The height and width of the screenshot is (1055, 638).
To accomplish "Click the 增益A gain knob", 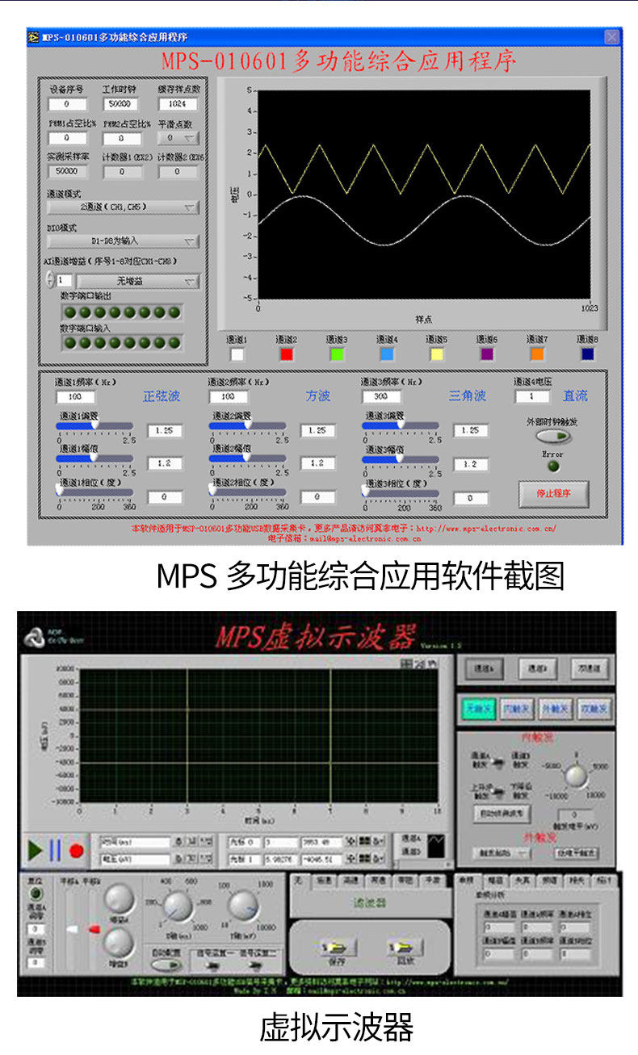I will point(119,898).
